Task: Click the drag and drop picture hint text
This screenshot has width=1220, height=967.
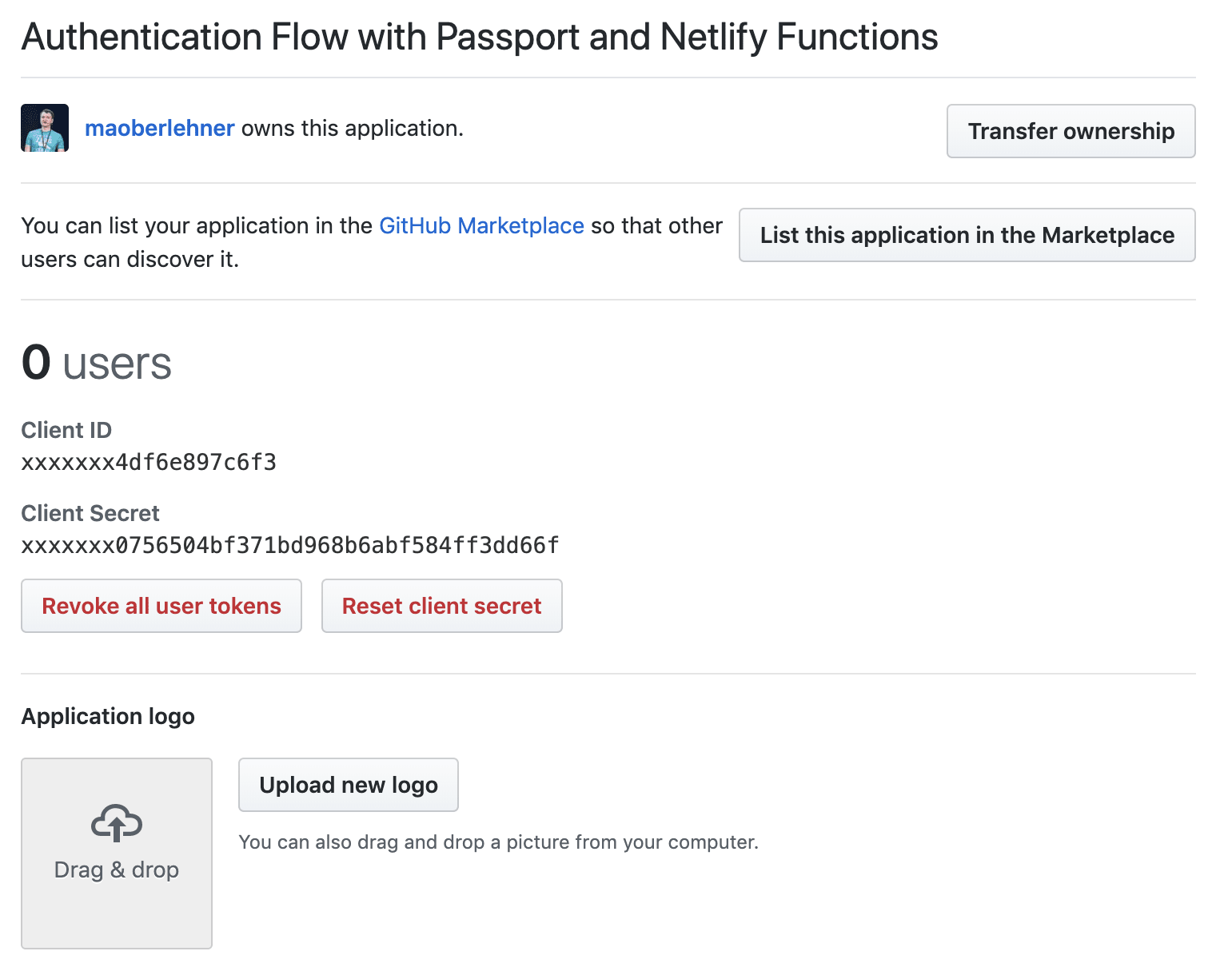Action: point(498,842)
